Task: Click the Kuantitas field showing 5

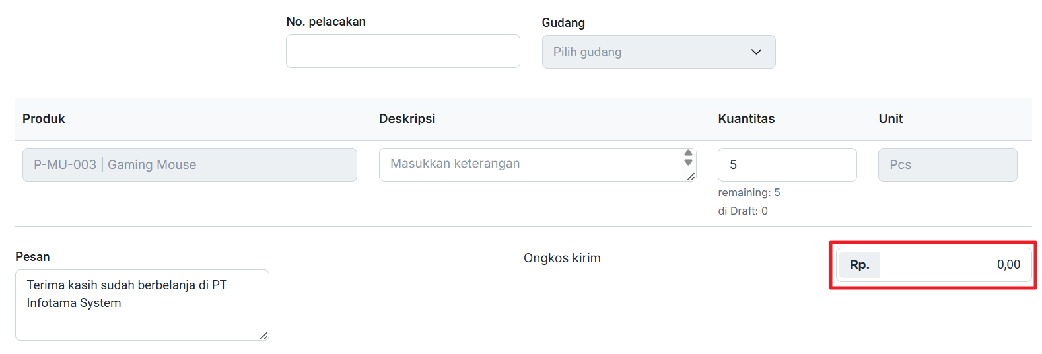Action: pyautogui.click(x=786, y=165)
